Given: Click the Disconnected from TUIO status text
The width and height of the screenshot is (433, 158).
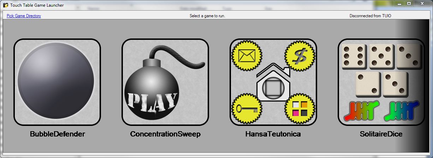Looking at the screenshot, I should [370, 16].
